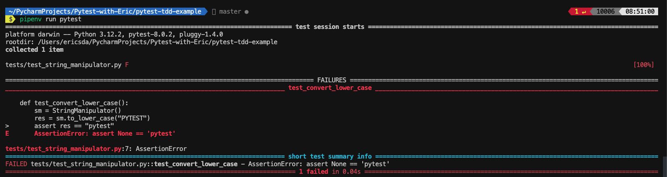Click the dirty-state dot after master

click(247, 12)
